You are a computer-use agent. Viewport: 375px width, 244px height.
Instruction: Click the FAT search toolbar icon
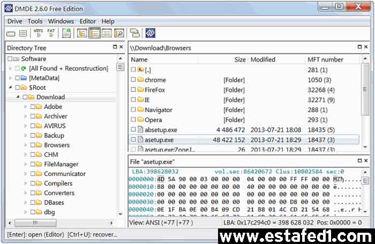(51, 33)
